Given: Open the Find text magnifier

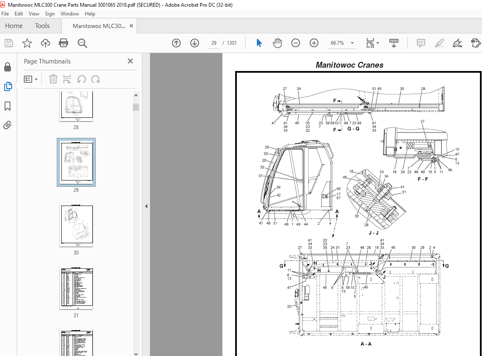Looking at the screenshot, I should pos(82,43).
